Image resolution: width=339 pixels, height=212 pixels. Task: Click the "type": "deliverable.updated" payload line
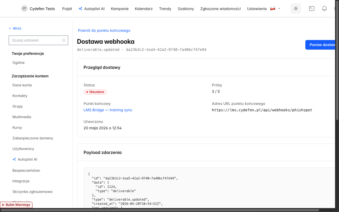tap(121, 200)
